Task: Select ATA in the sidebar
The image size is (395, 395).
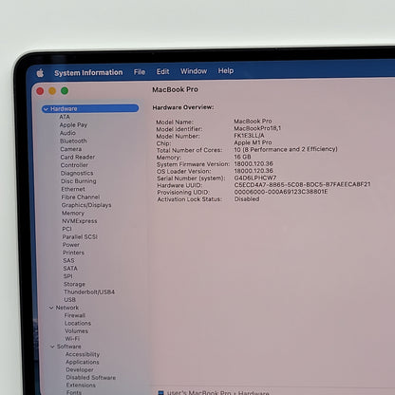Action: click(65, 117)
